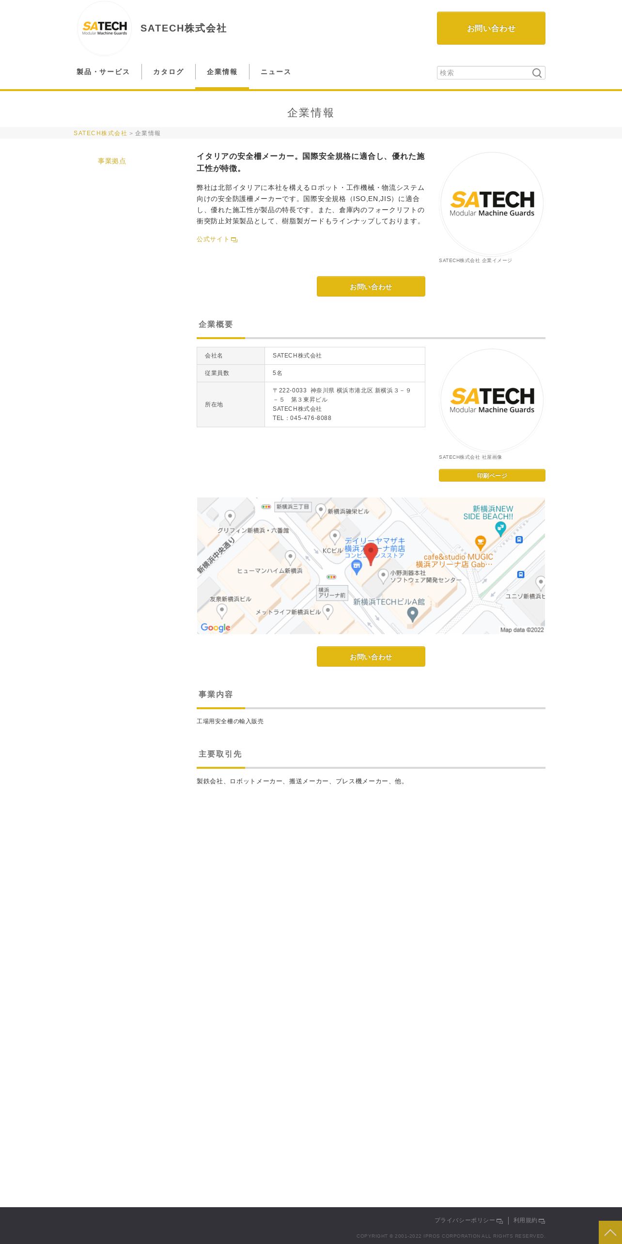Open the ニュース tab
Viewport: 622px width, 1244px height.
click(x=276, y=72)
